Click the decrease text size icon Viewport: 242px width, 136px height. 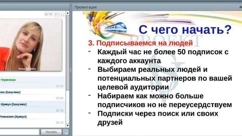click(x=62, y=15)
